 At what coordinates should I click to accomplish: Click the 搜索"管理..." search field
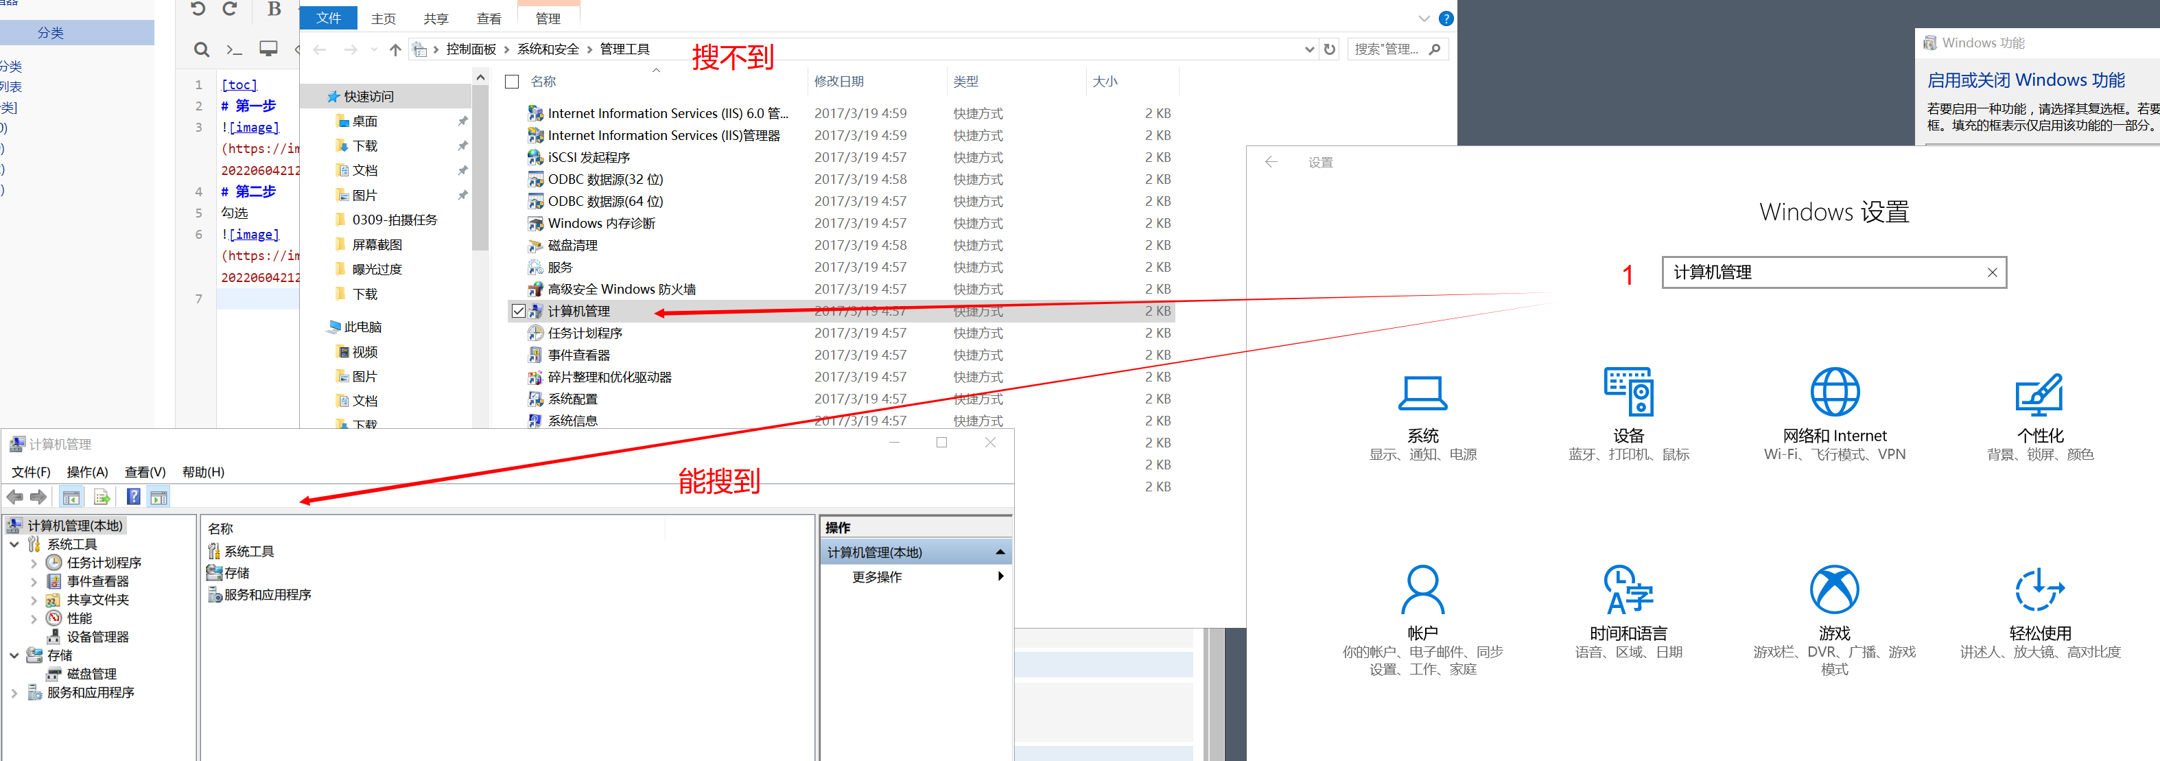(1387, 49)
